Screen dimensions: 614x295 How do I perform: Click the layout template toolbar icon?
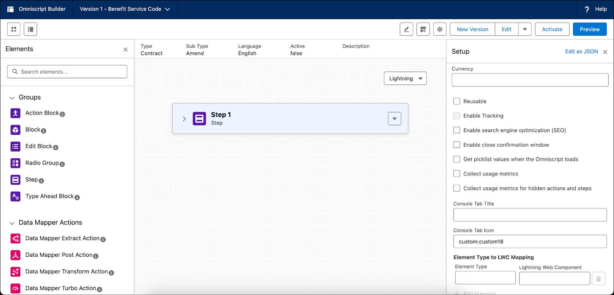423,29
